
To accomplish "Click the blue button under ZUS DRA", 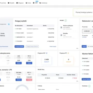I will [19, 80].
